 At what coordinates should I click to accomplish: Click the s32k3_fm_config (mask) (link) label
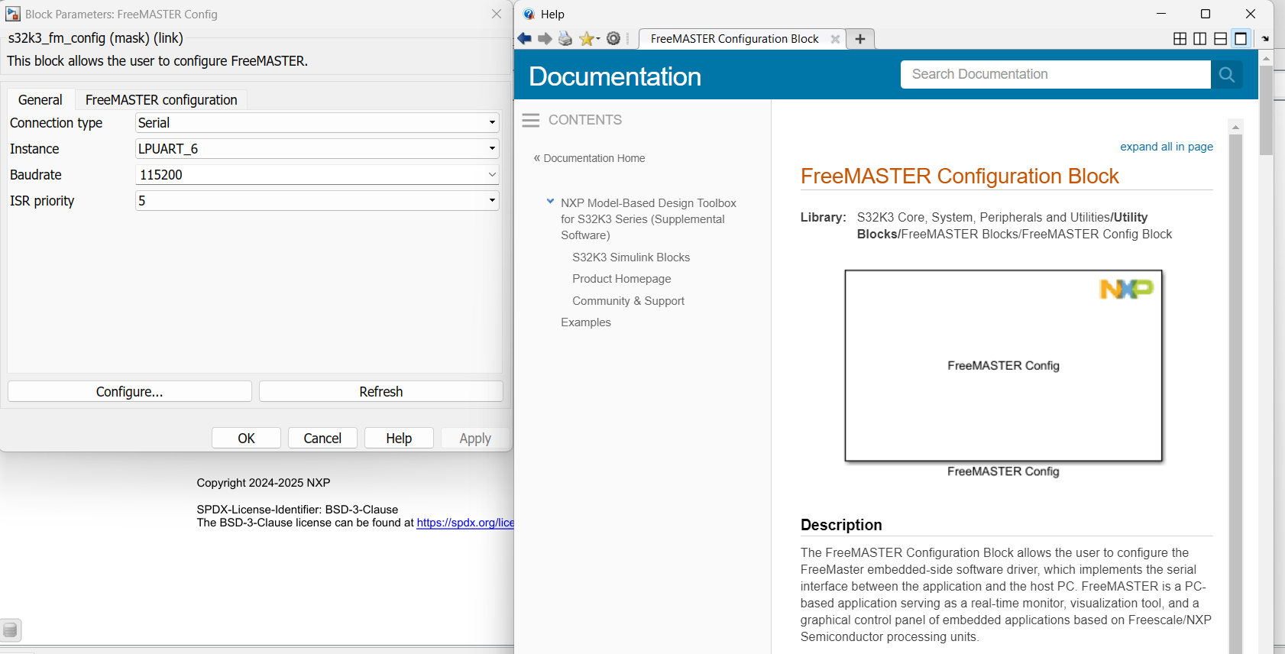[x=95, y=38]
